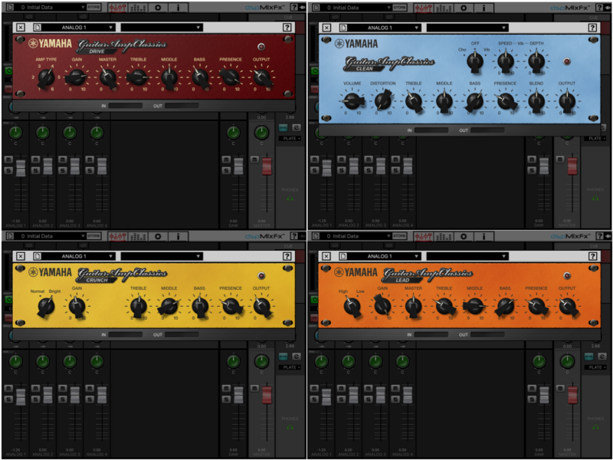Open empty preset dropdown on Drive amp panel
The width and height of the screenshot is (613, 460).
point(162,28)
